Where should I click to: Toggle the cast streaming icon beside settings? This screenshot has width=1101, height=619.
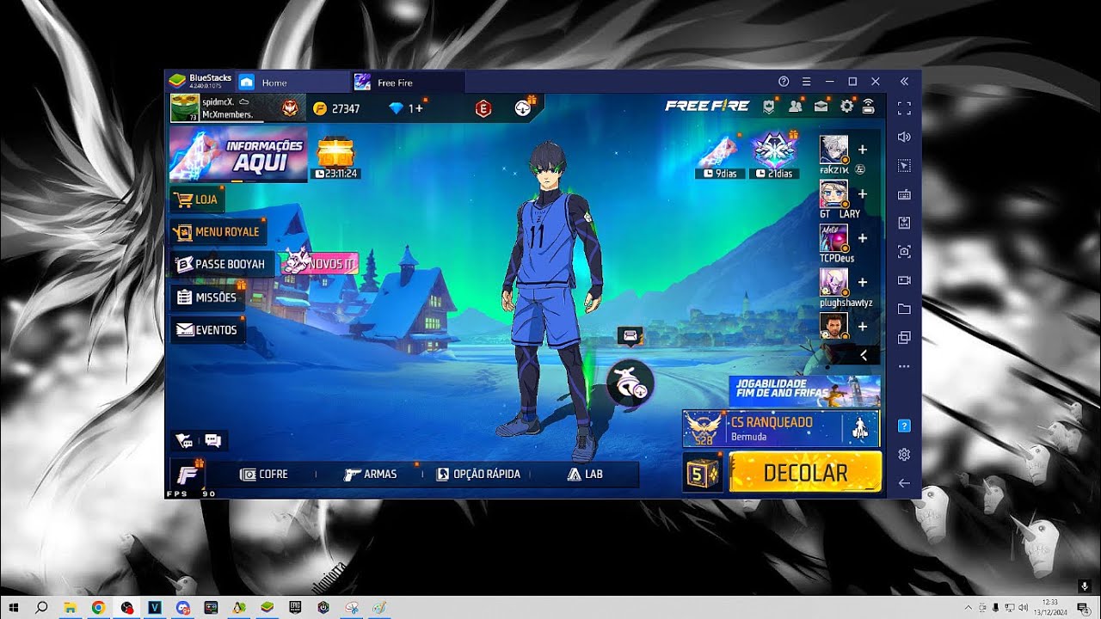click(867, 106)
